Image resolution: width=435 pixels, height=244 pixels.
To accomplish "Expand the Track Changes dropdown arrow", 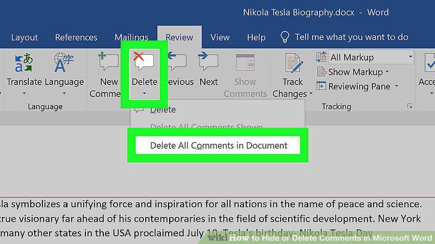I will tap(311, 93).
